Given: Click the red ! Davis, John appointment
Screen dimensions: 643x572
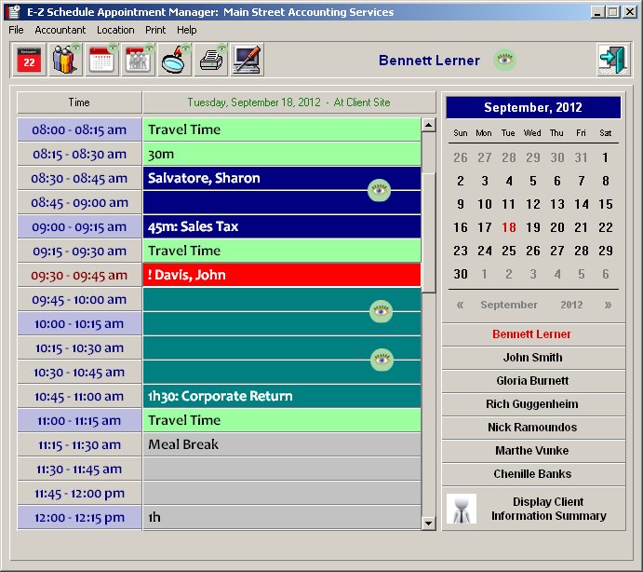Looking at the screenshot, I should (x=281, y=275).
